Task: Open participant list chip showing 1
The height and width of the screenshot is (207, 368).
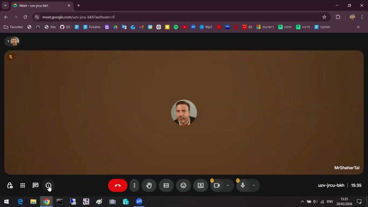Action: point(12,41)
